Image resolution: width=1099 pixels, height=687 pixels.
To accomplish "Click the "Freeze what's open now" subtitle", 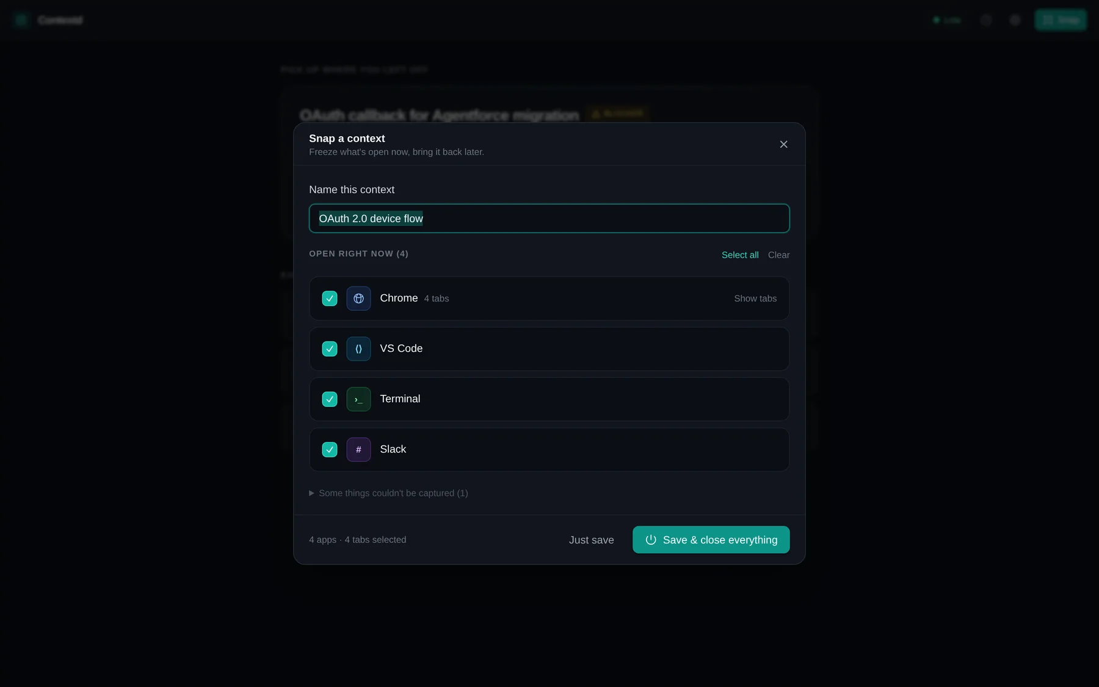I will [396, 152].
